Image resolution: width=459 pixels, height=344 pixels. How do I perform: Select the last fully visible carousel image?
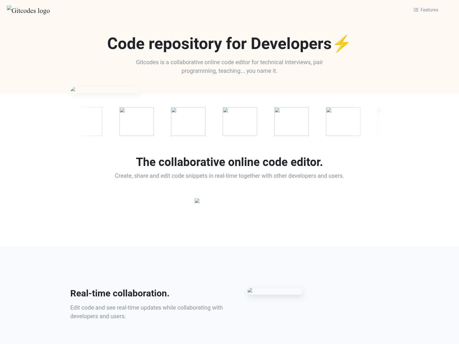tap(343, 122)
